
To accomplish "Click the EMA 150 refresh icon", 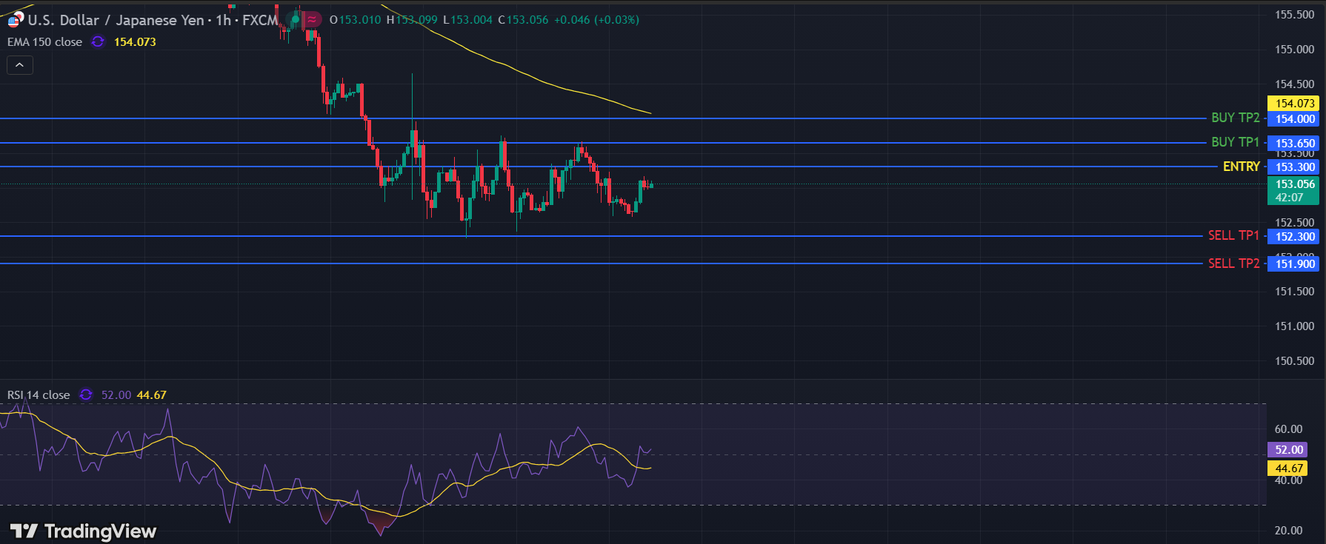I will (x=98, y=42).
